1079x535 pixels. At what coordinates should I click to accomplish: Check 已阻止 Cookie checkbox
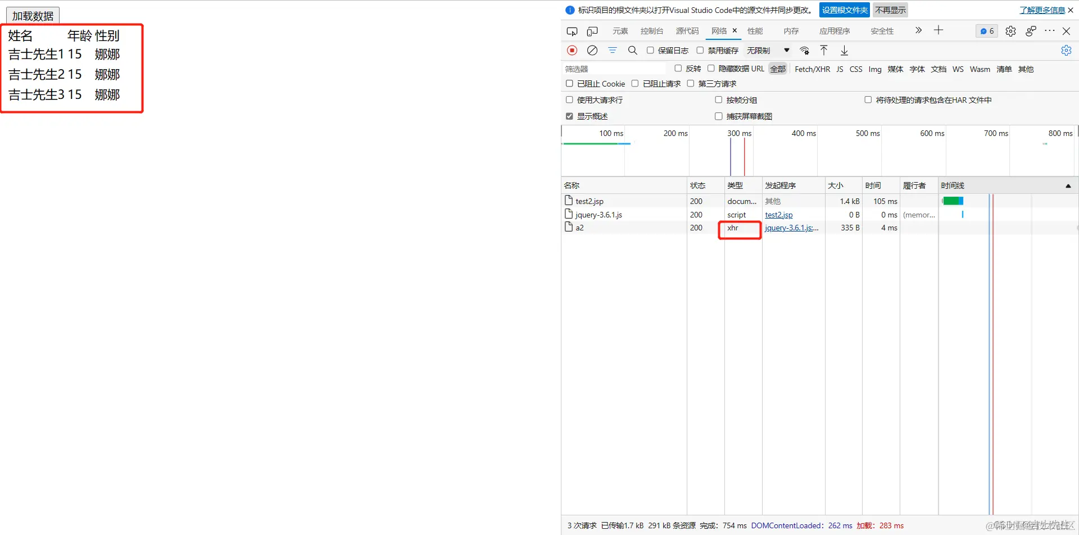coord(569,84)
